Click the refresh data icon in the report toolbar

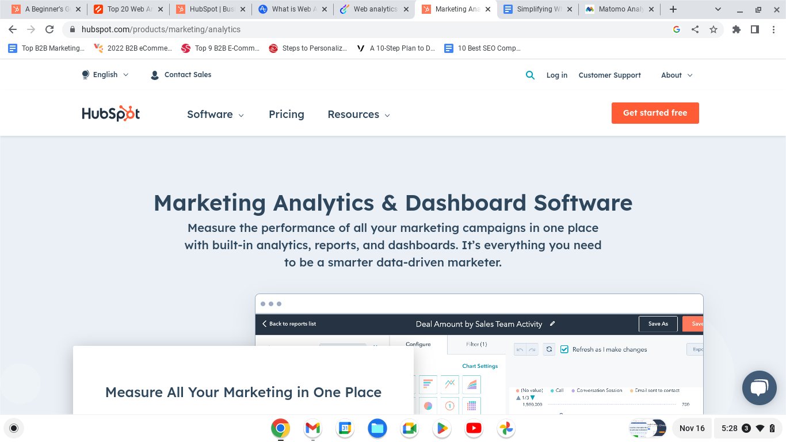point(549,349)
